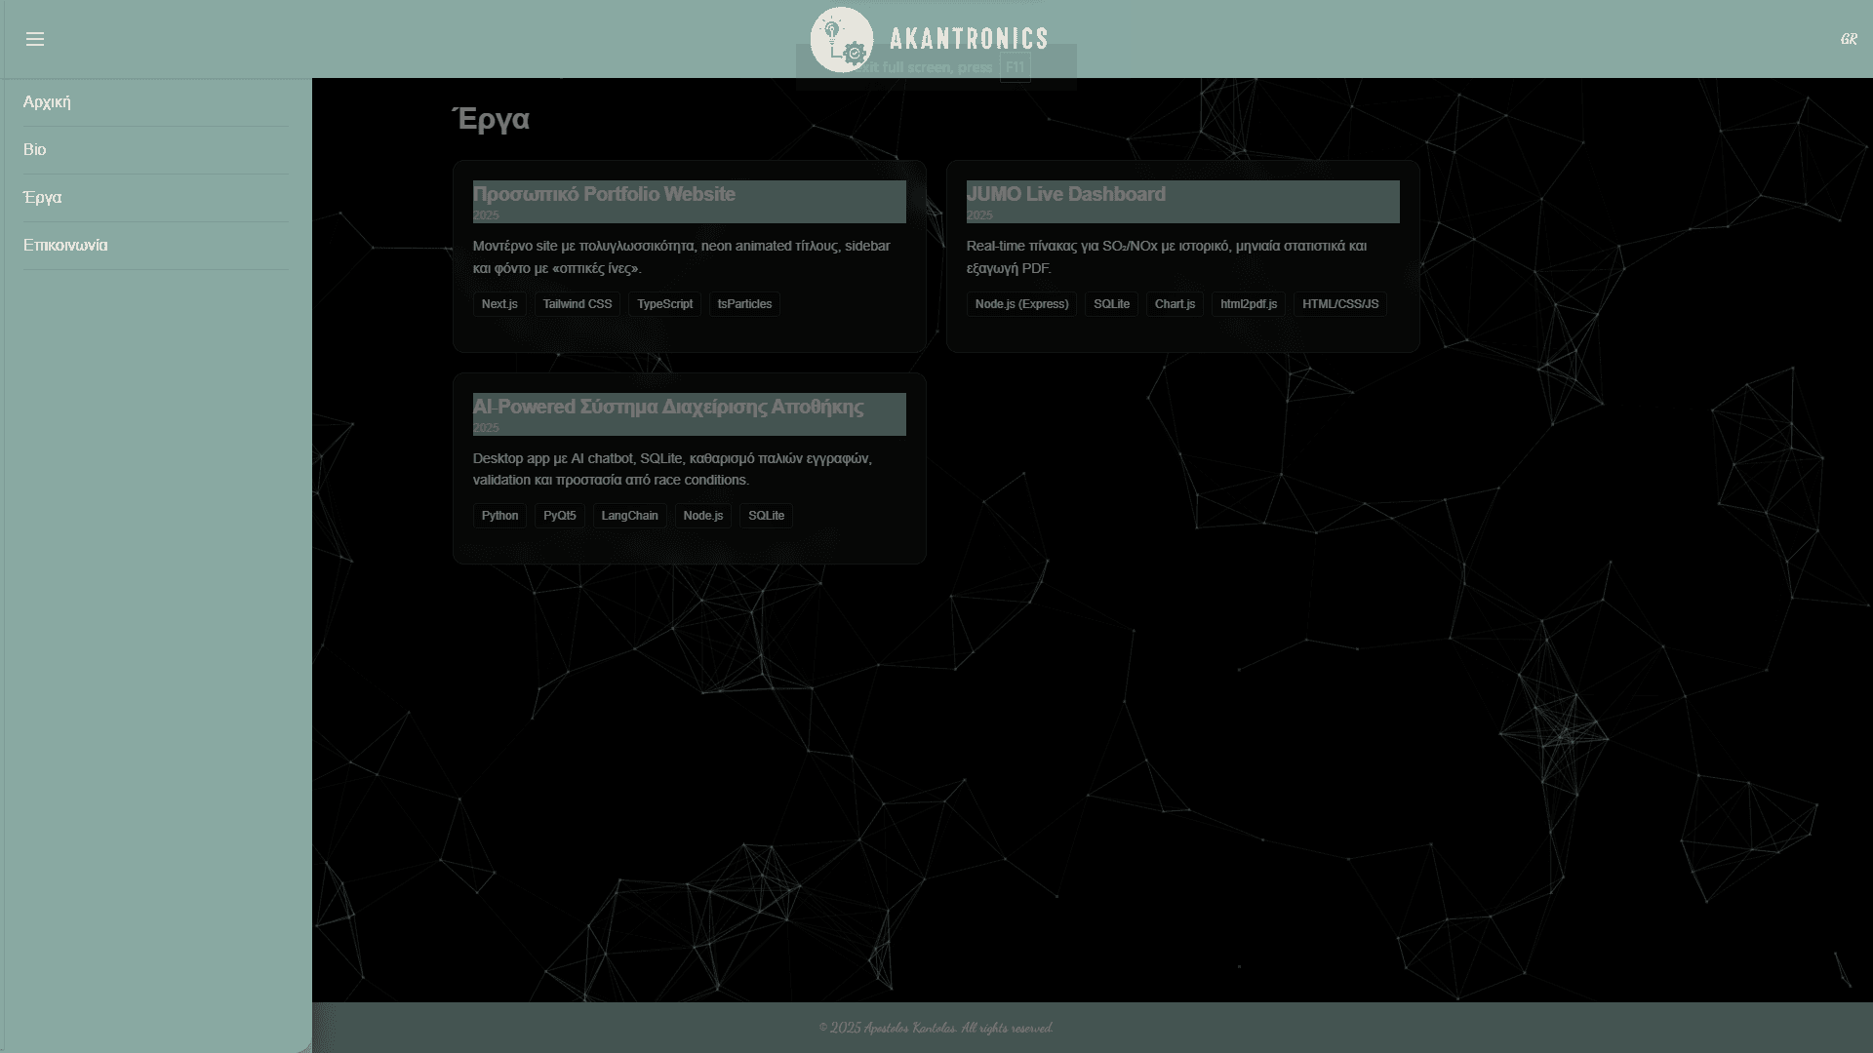Click the Apostolos Kantolas footer copyright text
This screenshot has height=1053, width=1873.
coord(936,1027)
